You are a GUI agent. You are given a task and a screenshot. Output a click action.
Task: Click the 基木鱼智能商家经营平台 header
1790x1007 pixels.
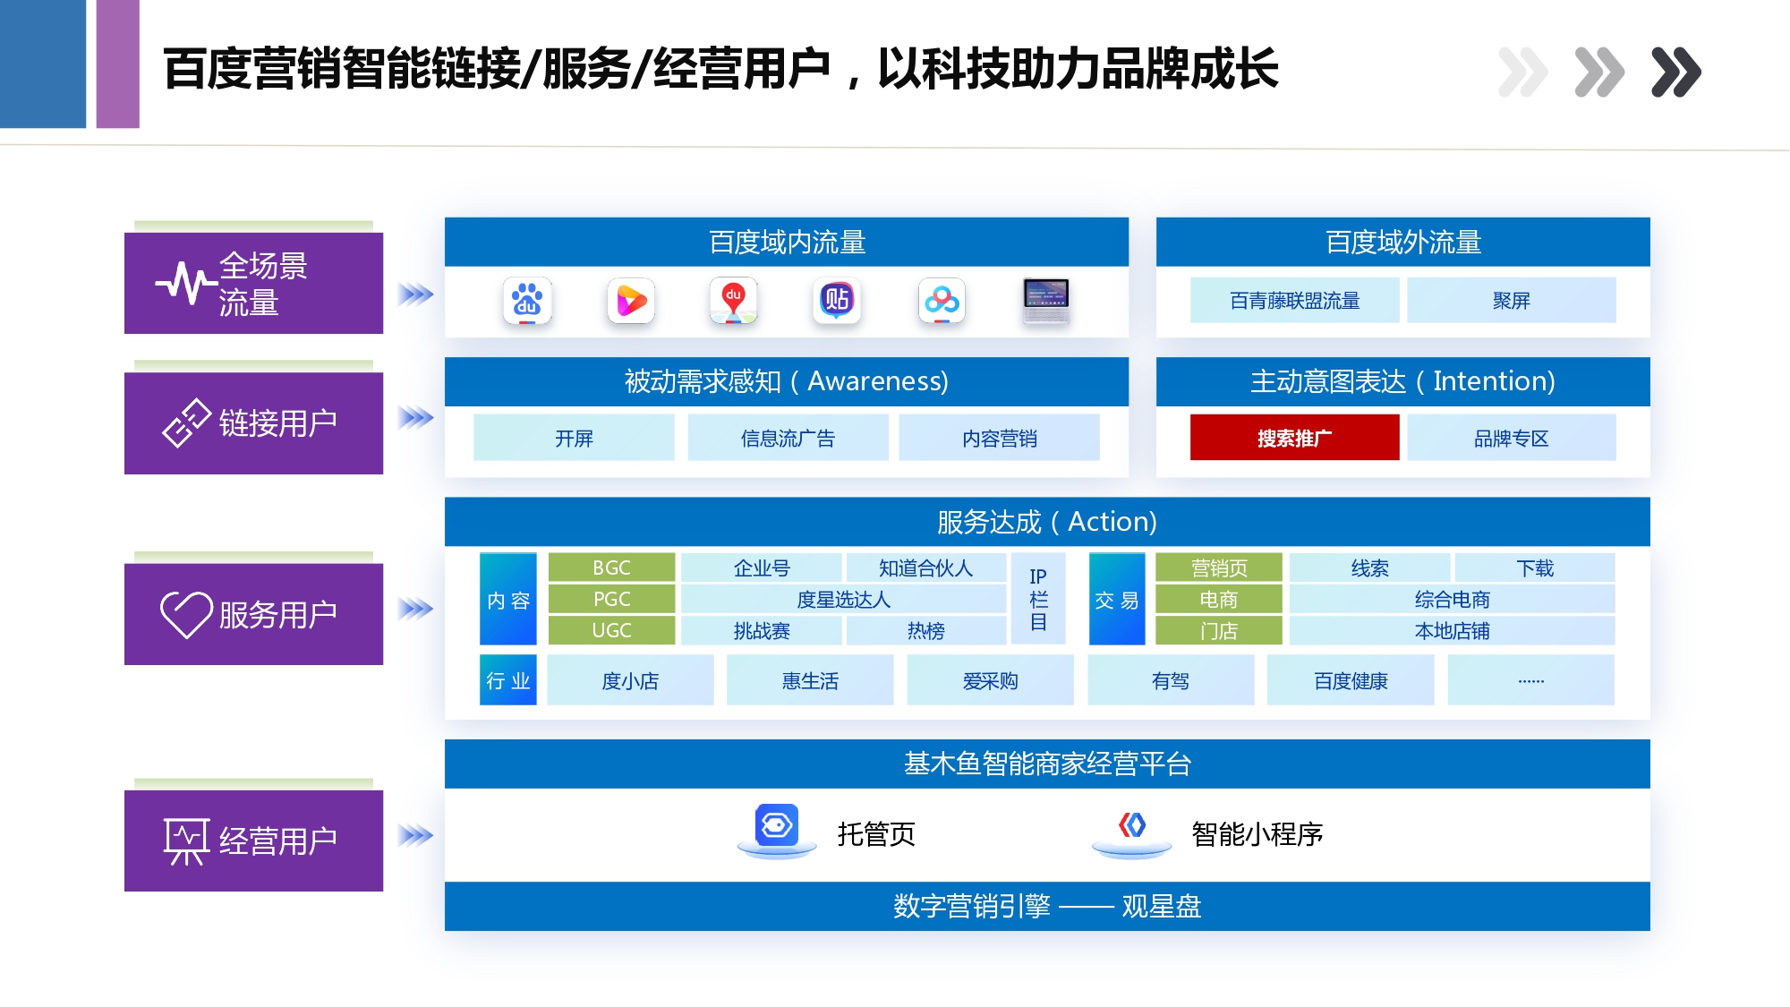tap(1046, 764)
